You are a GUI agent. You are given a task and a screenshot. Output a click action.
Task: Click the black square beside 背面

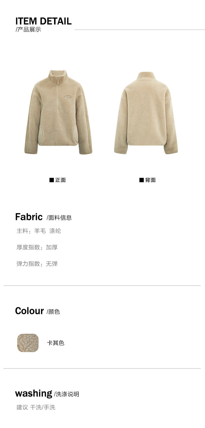[x=142, y=180]
